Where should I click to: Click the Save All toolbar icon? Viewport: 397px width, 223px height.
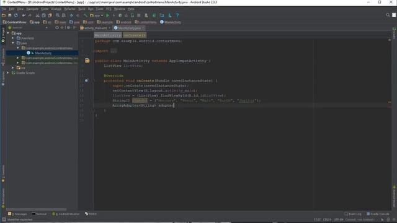(x=10, y=15)
